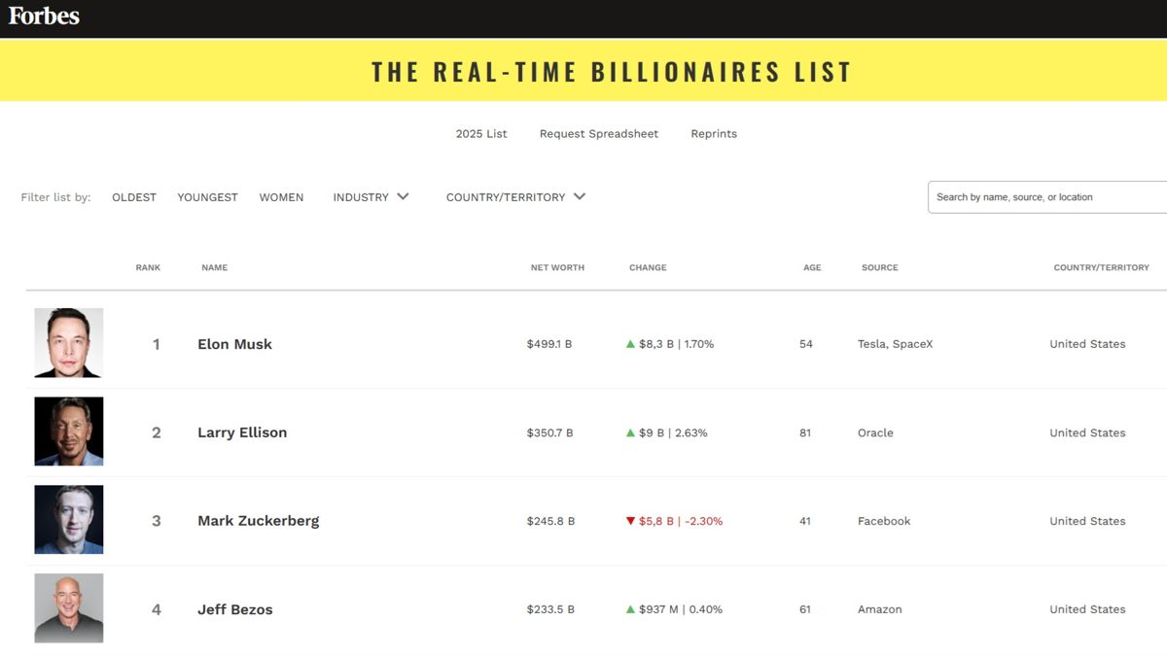The height and width of the screenshot is (656, 1167).
Task: Open Elon Musk's profile photo
Action: [x=69, y=343]
